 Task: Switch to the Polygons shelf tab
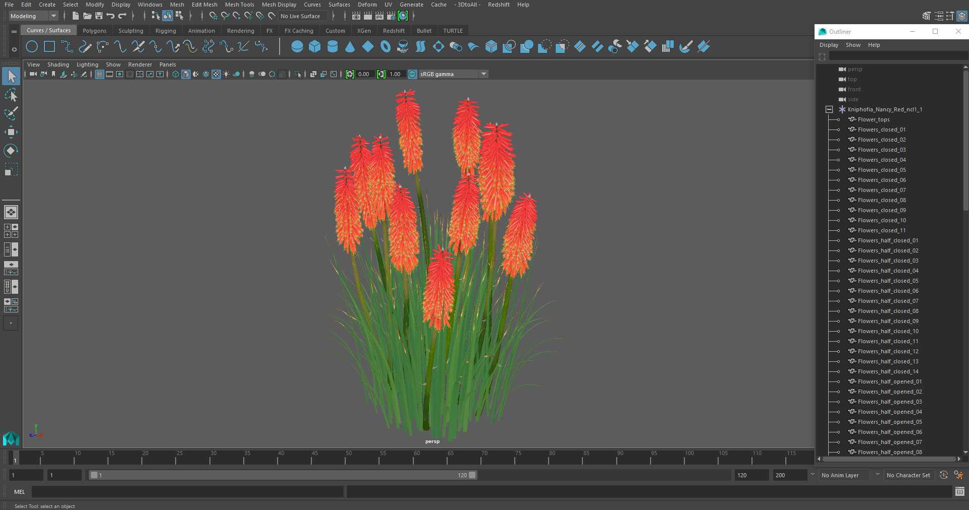tap(94, 31)
